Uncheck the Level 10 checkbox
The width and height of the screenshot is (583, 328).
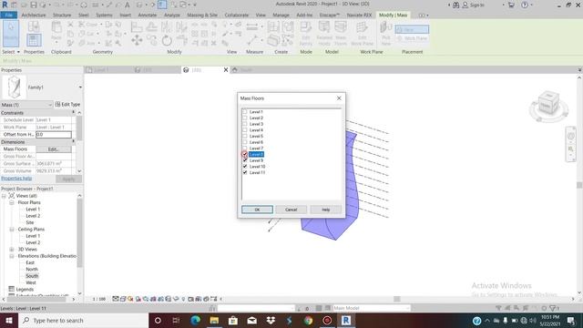point(245,166)
